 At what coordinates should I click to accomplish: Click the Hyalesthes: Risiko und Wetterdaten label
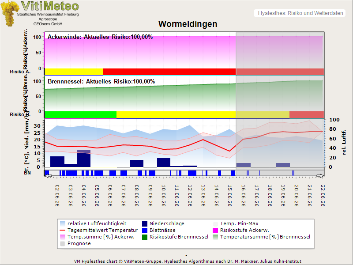[x=300, y=13]
